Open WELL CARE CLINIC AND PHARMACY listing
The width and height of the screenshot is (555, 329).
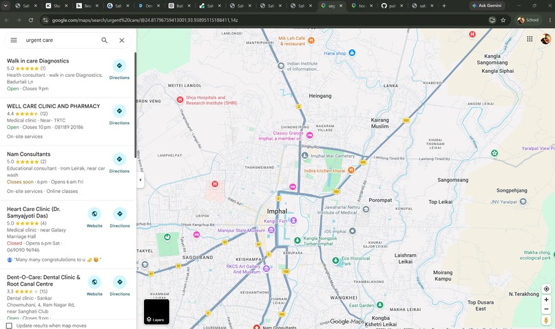(54, 106)
